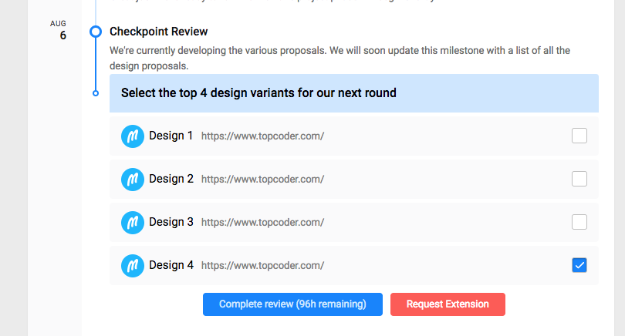Check the Design 1 checkbox
The width and height of the screenshot is (625, 336).
pos(579,136)
